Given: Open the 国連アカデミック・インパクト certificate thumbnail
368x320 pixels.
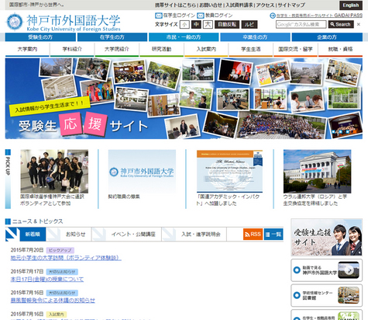Looking at the screenshot, I should (x=229, y=172).
